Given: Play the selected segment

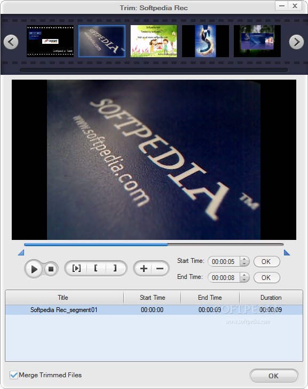Looking at the screenshot, I should 76,268.
